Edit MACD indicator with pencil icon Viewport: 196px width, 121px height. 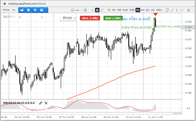40,103
